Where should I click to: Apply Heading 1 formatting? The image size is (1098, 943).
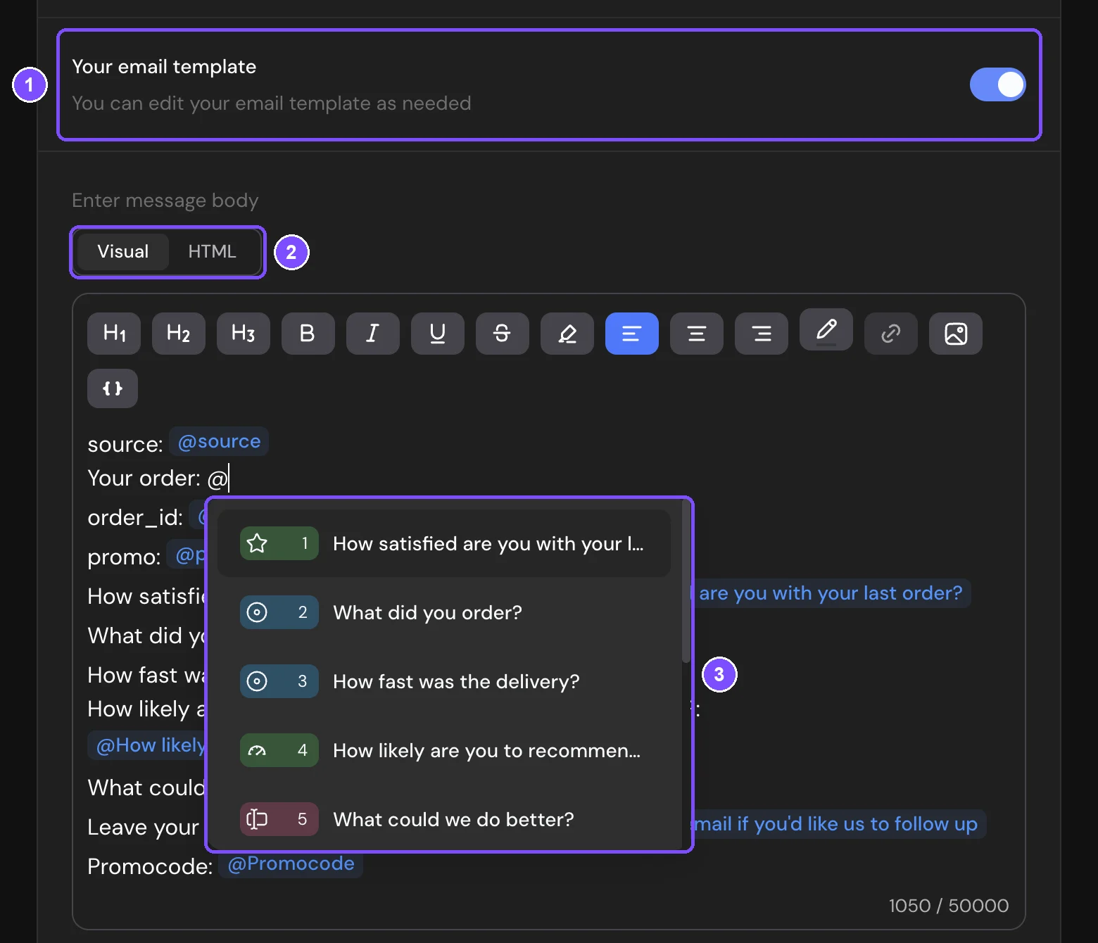pyautogui.click(x=114, y=334)
